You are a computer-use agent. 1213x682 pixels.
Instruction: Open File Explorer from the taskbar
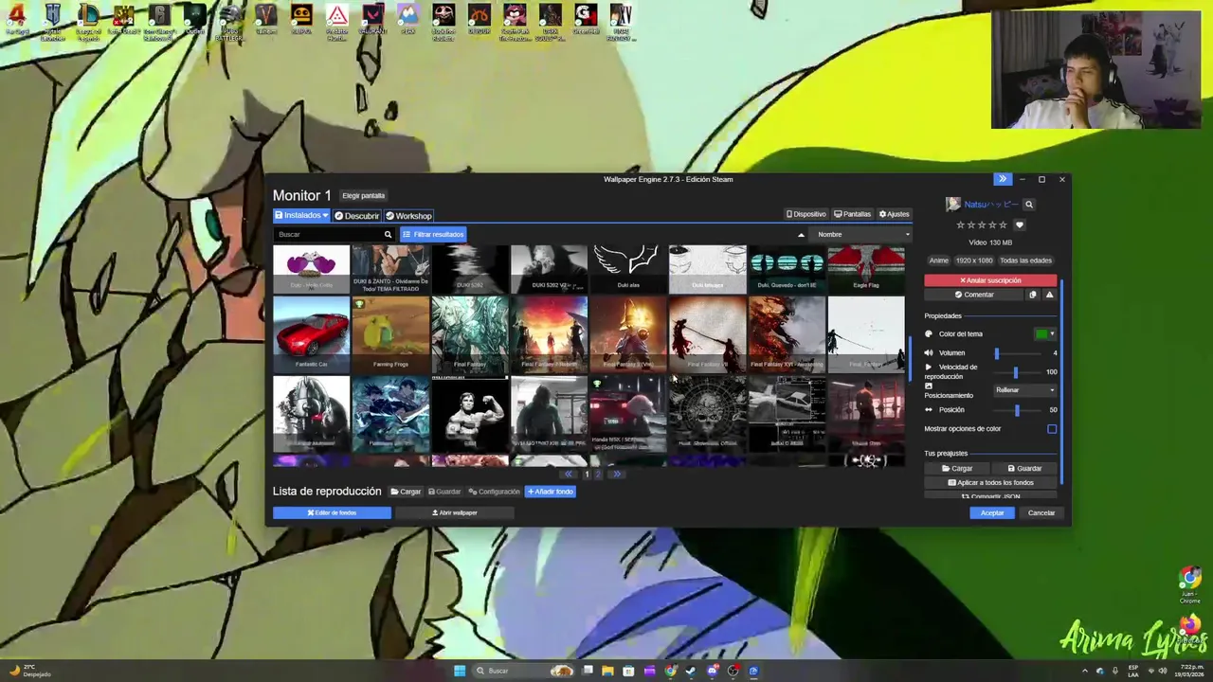coord(607,671)
